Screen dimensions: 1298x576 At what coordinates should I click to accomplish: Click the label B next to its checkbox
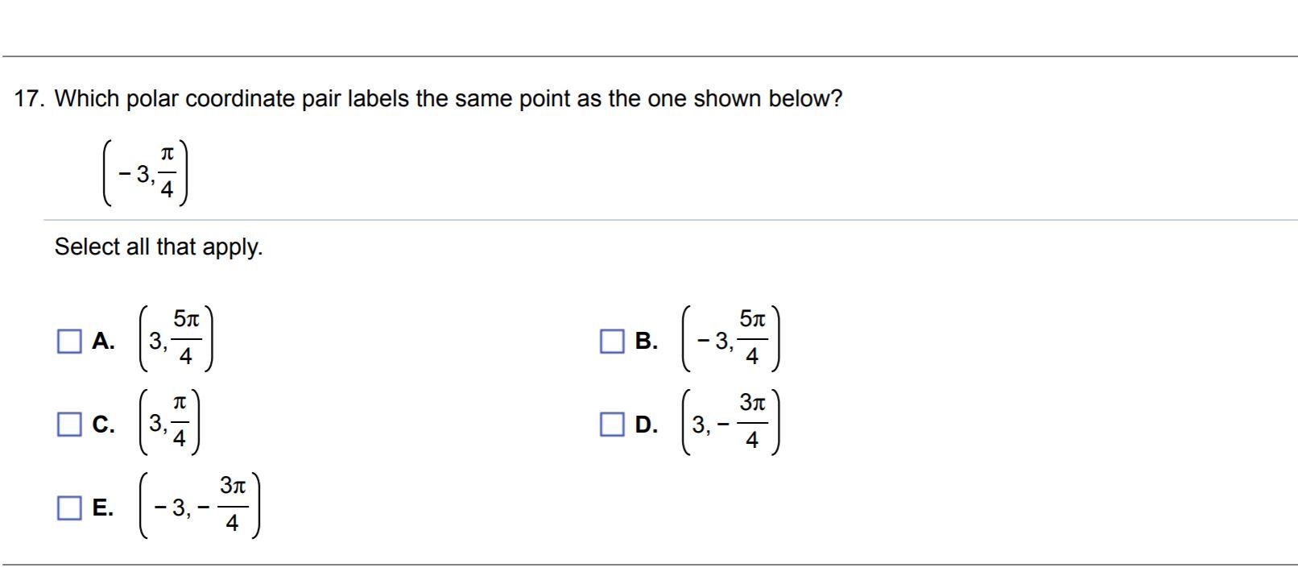click(x=647, y=342)
